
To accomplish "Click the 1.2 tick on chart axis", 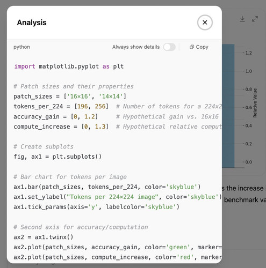I will click(x=248, y=53).
